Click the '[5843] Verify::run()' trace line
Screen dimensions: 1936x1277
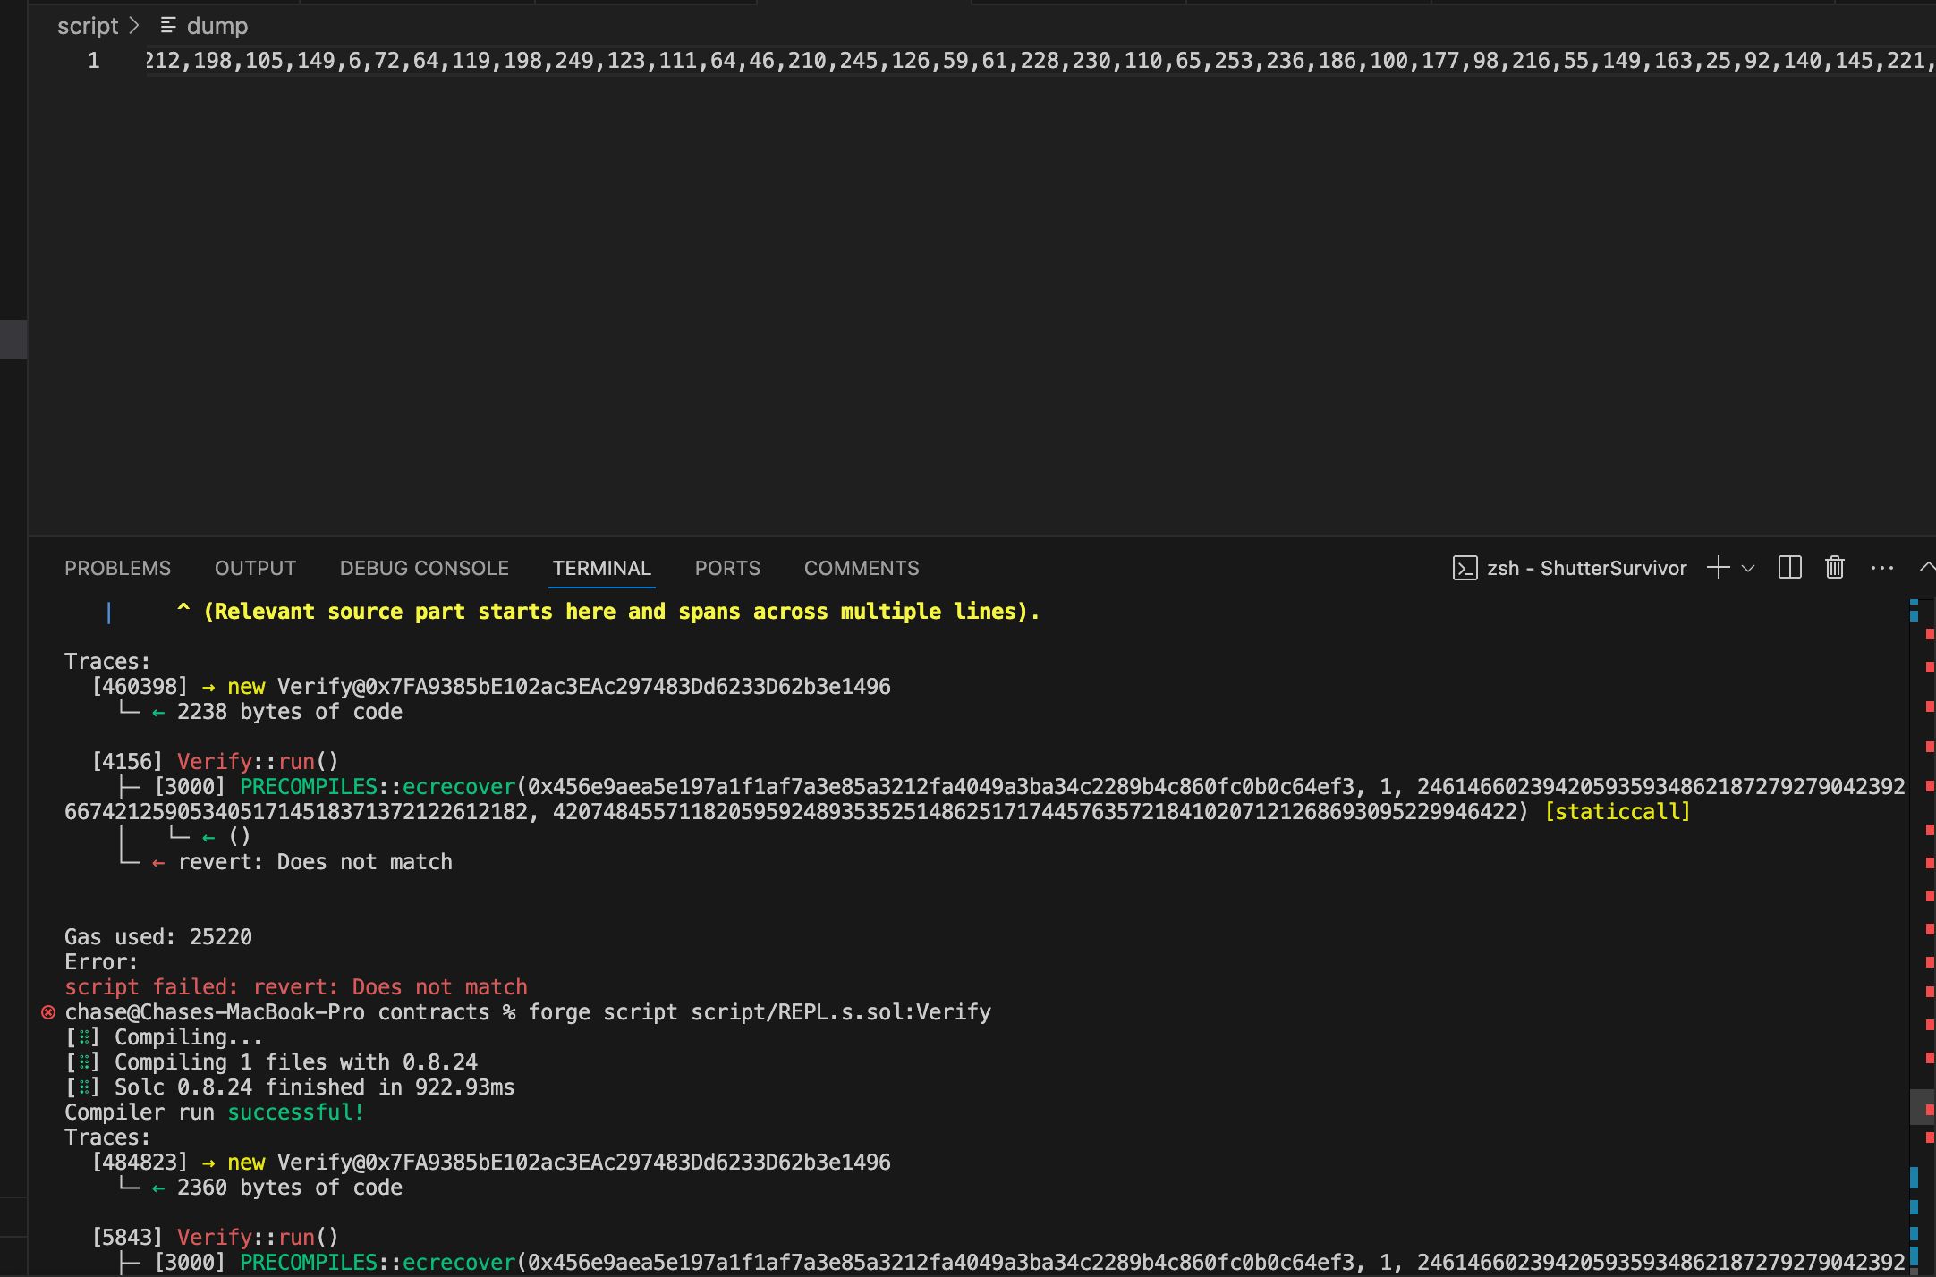[216, 1238]
